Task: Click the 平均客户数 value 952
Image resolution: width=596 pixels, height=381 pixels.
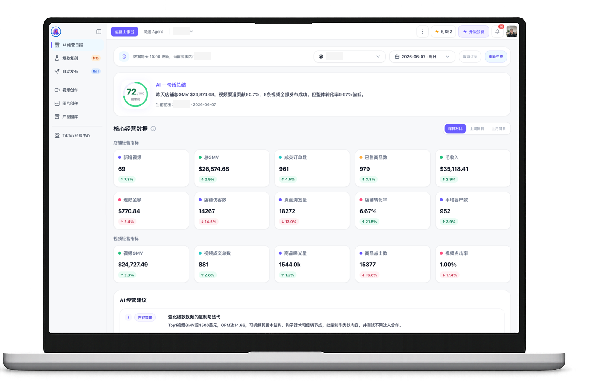Action: (x=445, y=211)
